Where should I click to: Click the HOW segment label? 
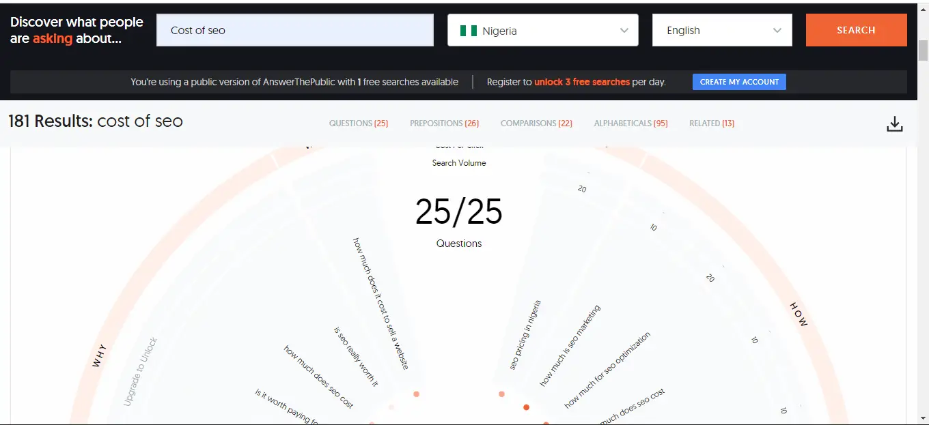point(799,314)
